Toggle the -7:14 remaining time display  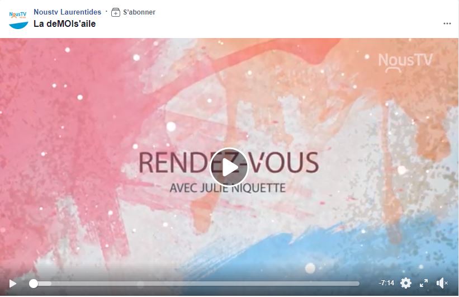click(386, 283)
